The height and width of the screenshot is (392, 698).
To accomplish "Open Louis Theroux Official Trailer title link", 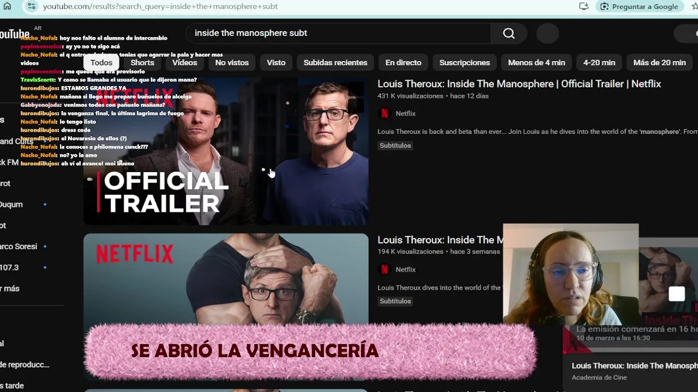I will coord(519,84).
